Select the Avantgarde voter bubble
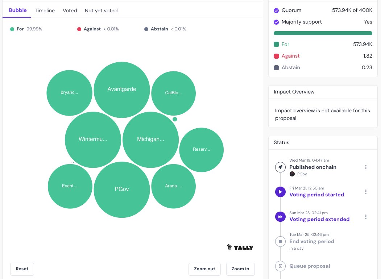This screenshot has width=381, height=279. point(122,89)
